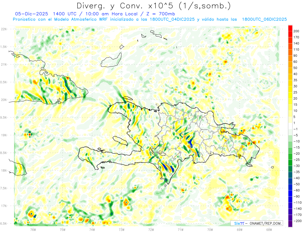Click the bright red top color bar swatch

point(290,28)
